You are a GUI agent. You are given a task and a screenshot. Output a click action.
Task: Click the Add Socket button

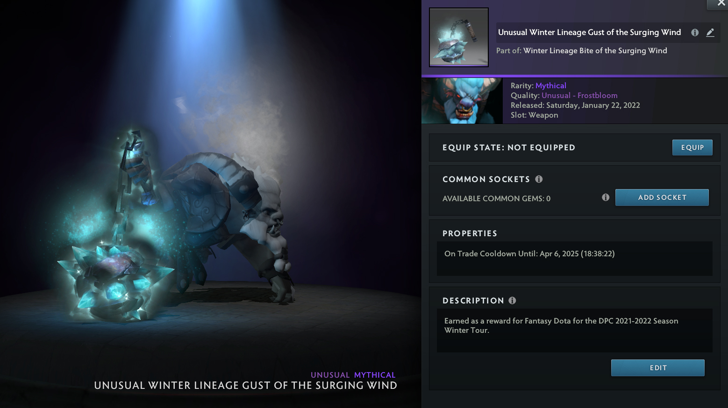pyautogui.click(x=662, y=197)
